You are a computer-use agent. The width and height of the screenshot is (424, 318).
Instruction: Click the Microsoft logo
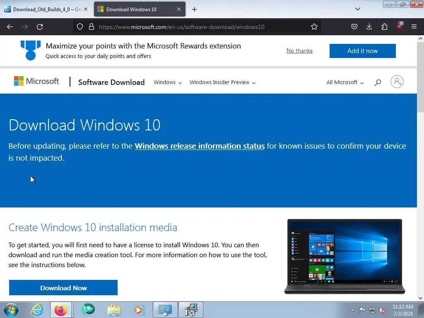[36, 81]
